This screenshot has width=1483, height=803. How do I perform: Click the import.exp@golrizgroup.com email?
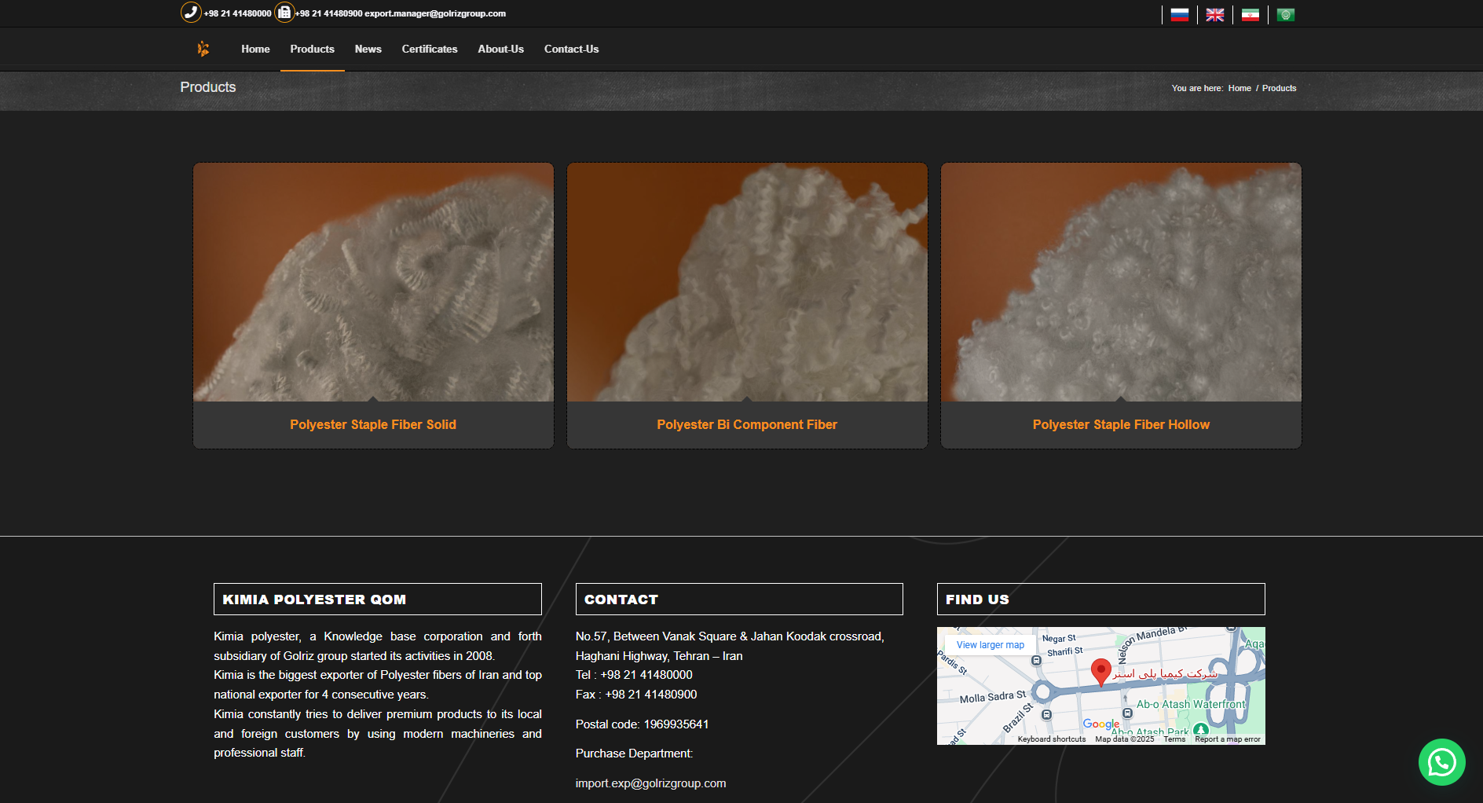point(650,783)
